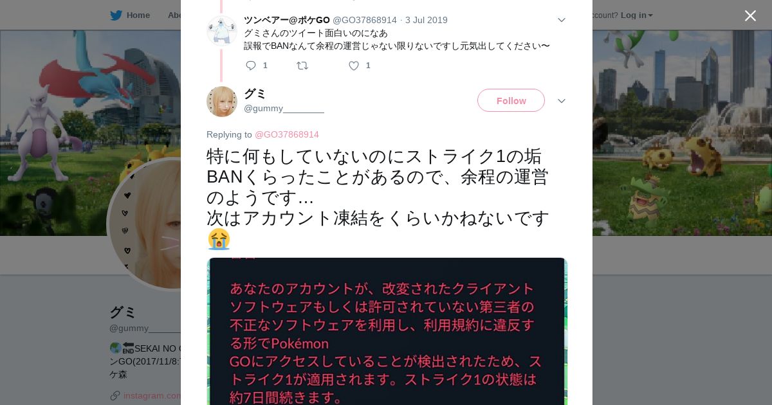
Task: Click the retweet icon under the first tweet
Action: pyautogui.click(x=302, y=66)
